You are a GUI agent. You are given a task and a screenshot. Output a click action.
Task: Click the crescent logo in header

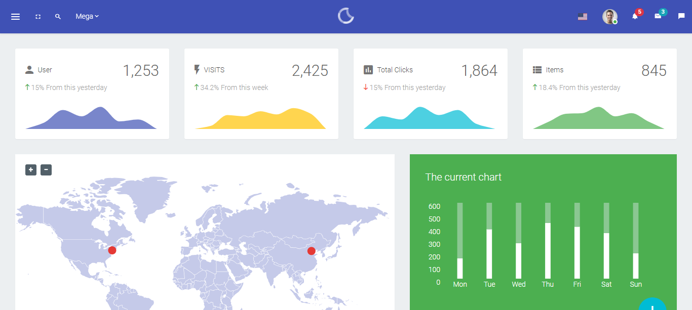coord(346,16)
